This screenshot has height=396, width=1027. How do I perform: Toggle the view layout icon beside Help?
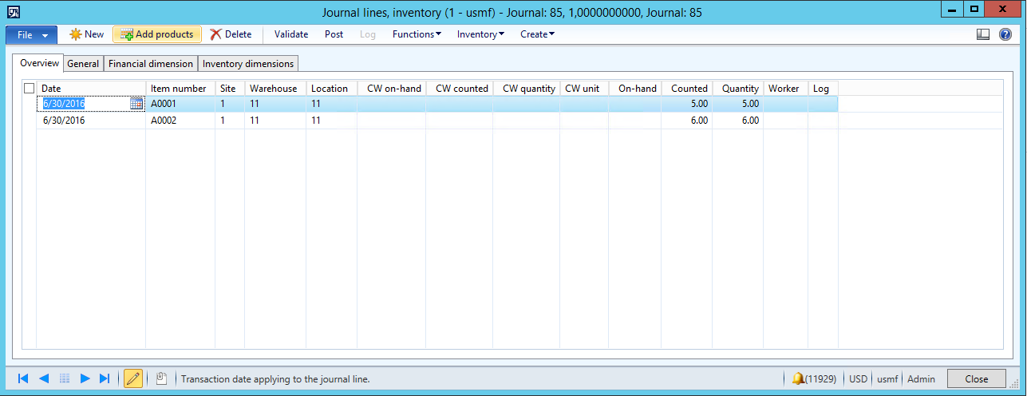[x=983, y=34]
